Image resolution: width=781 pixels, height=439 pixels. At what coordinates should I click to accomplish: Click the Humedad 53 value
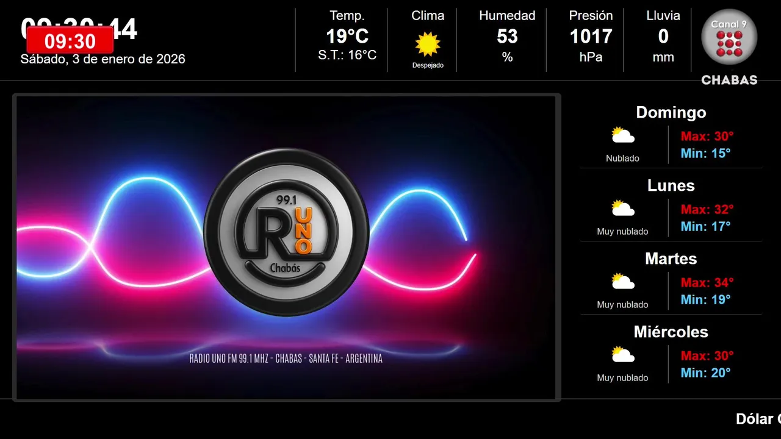click(x=507, y=37)
